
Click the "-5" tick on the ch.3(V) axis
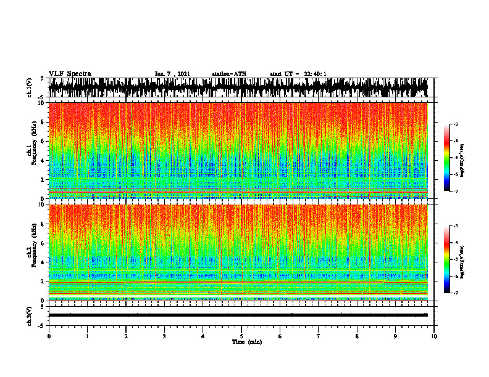pyautogui.click(x=42, y=326)
